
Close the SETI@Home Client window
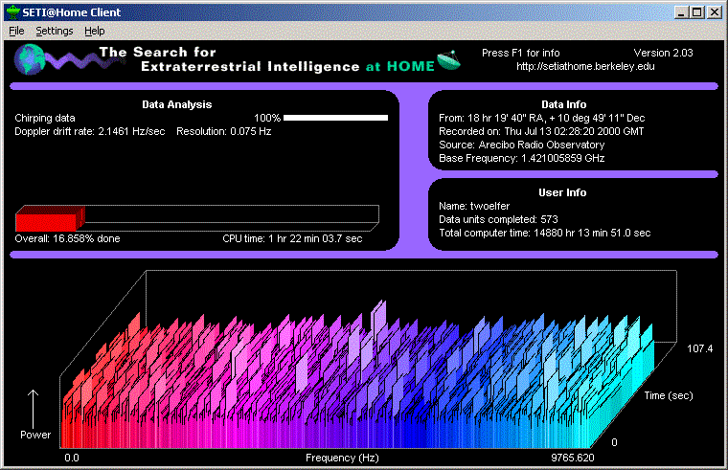pyautogui.click(x=714, y=12)
